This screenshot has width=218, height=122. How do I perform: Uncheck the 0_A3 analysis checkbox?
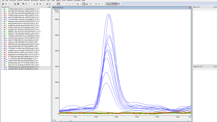click(4, 13)
